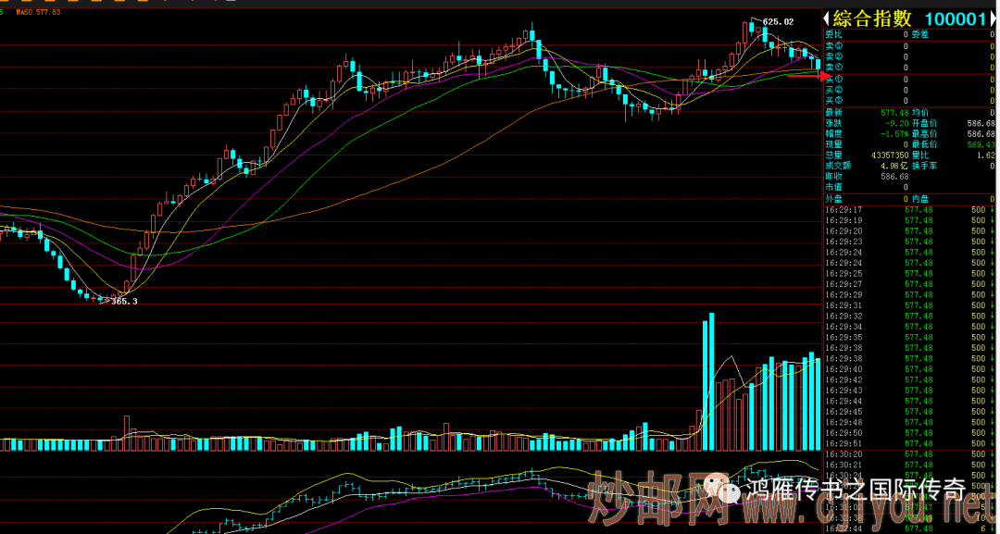Click the 外盘 label in quote panel

coord(833,198)
